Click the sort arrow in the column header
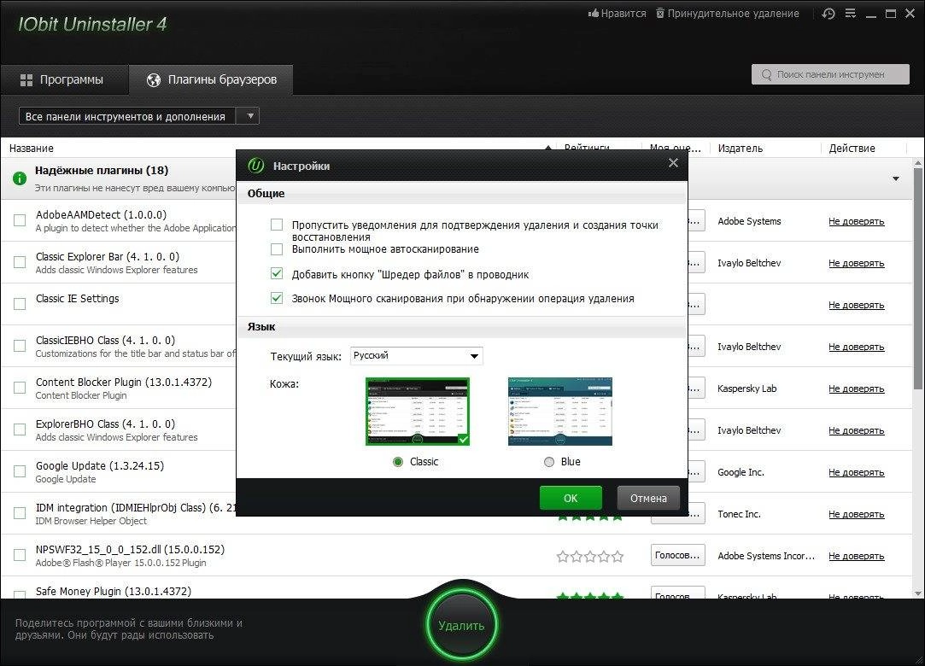 coord(548,148)
